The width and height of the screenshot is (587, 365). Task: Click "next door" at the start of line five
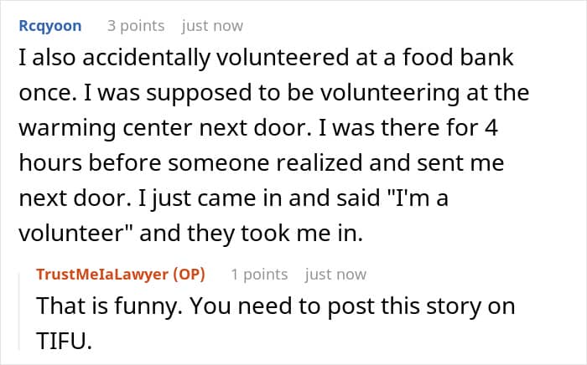72,198
